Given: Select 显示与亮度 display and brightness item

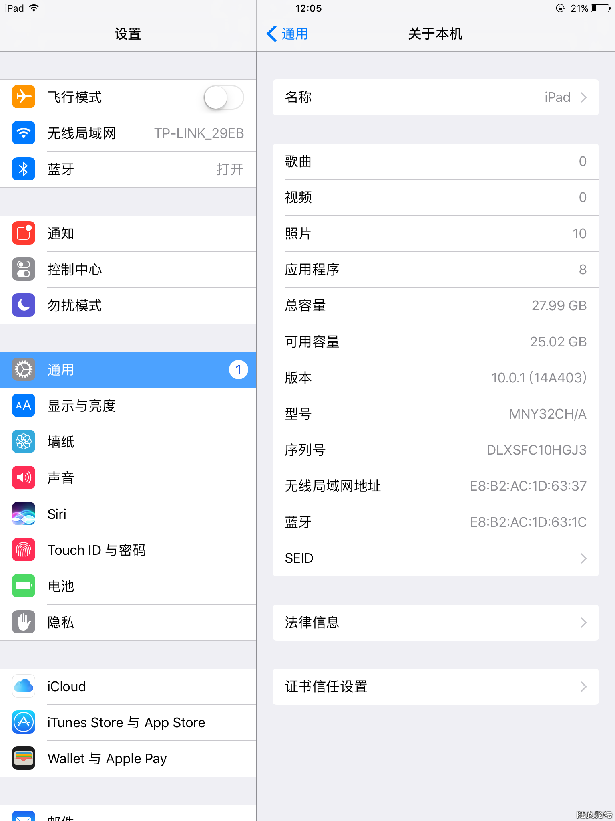Looking at the screenshot, I should point(128,406).
